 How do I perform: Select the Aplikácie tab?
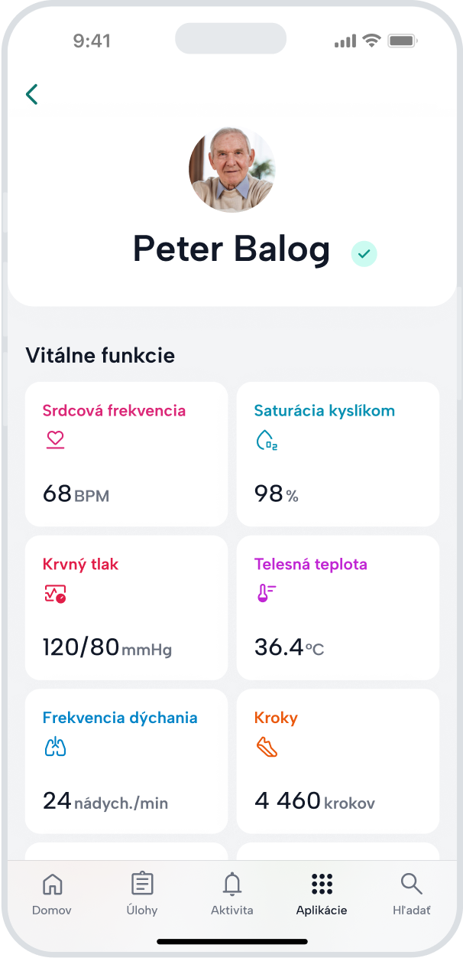tap(322, 894)
